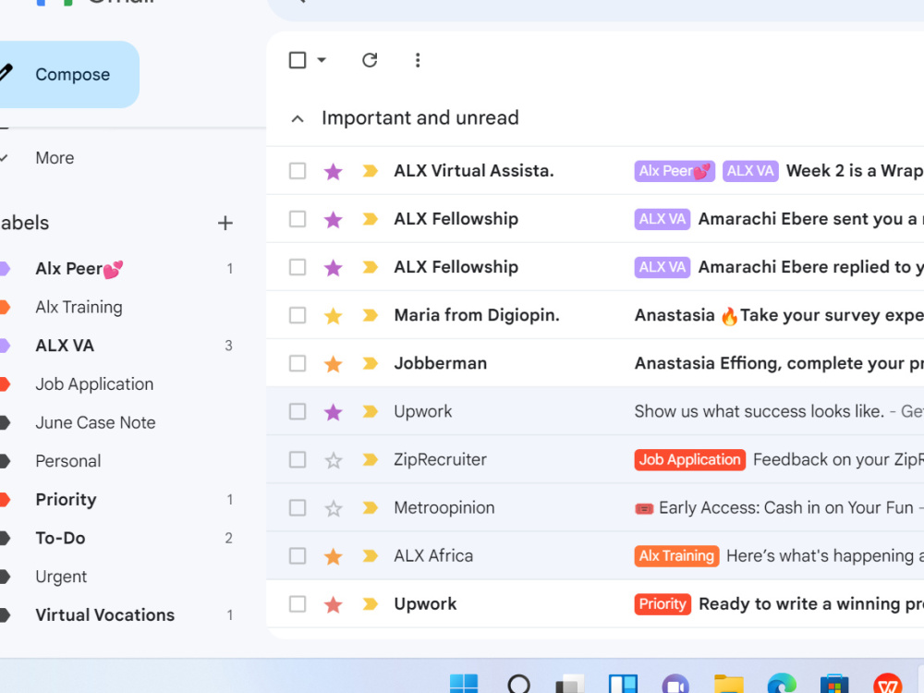Viewport: 924px width, 693px height.
Task: Tick the Jobberman email checkbox
Action: [x=298, y=363]
